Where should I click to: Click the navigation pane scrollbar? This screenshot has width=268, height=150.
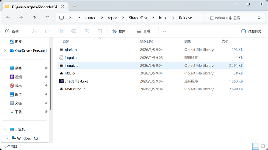pos(51,79)
